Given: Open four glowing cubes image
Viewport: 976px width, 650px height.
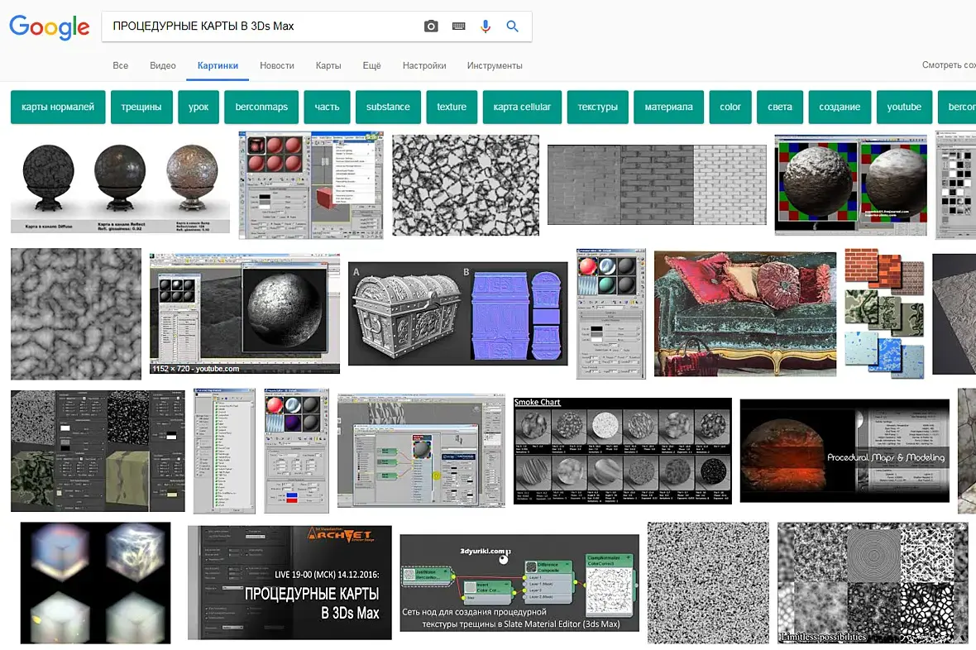Looking at the screenshot, I should click(x=95, y=583).
